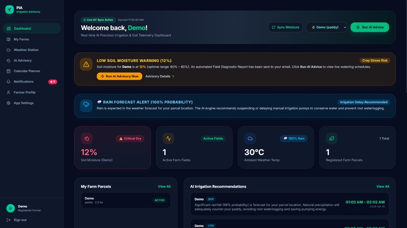Click the My Farms map icon

[9, 39]
